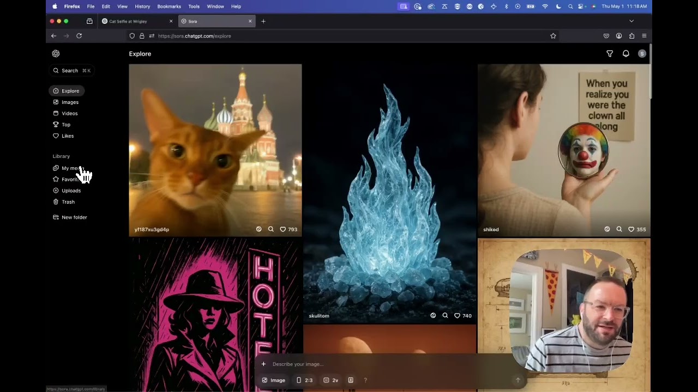
Task: Open the 2:3 aspect ratio dropdown
Action: click(x=304, y=380)
